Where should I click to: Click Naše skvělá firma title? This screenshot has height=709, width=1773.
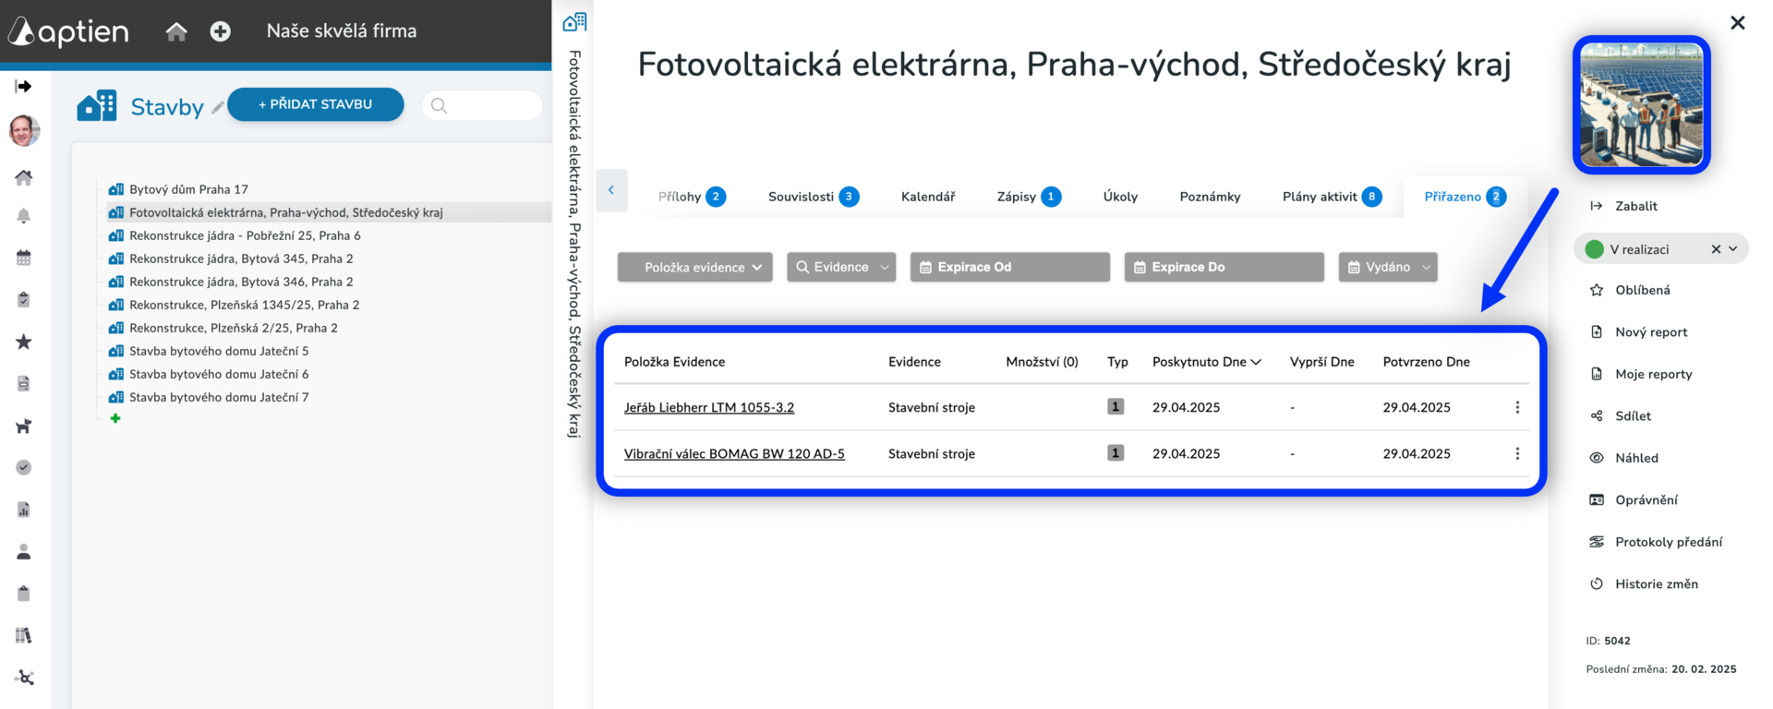(342, 30)
